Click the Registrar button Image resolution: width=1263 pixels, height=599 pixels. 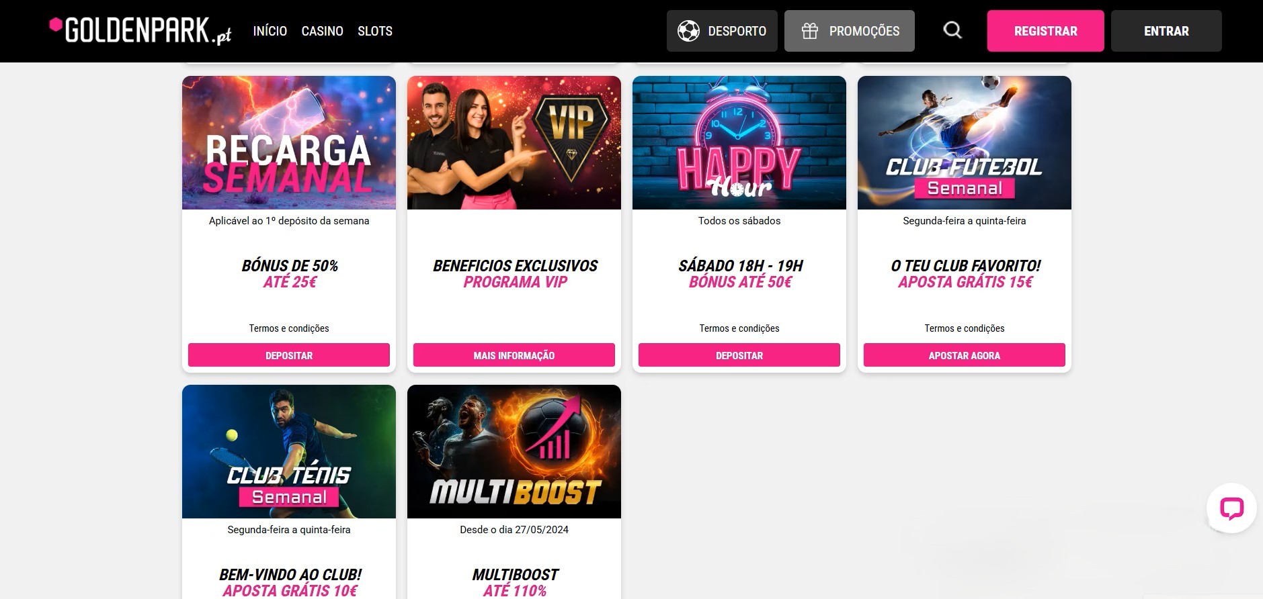[1045, 31]
